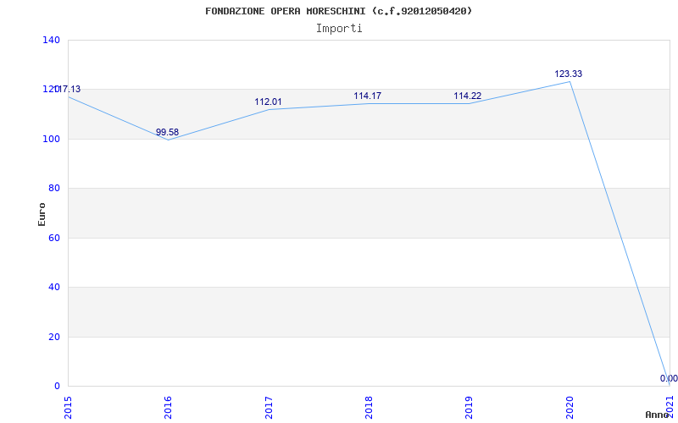Image resolution: width=678 pixels, height=423 pixels.
Task: Click the 20 y-axis tick label
Action: (x=54, y=337)
